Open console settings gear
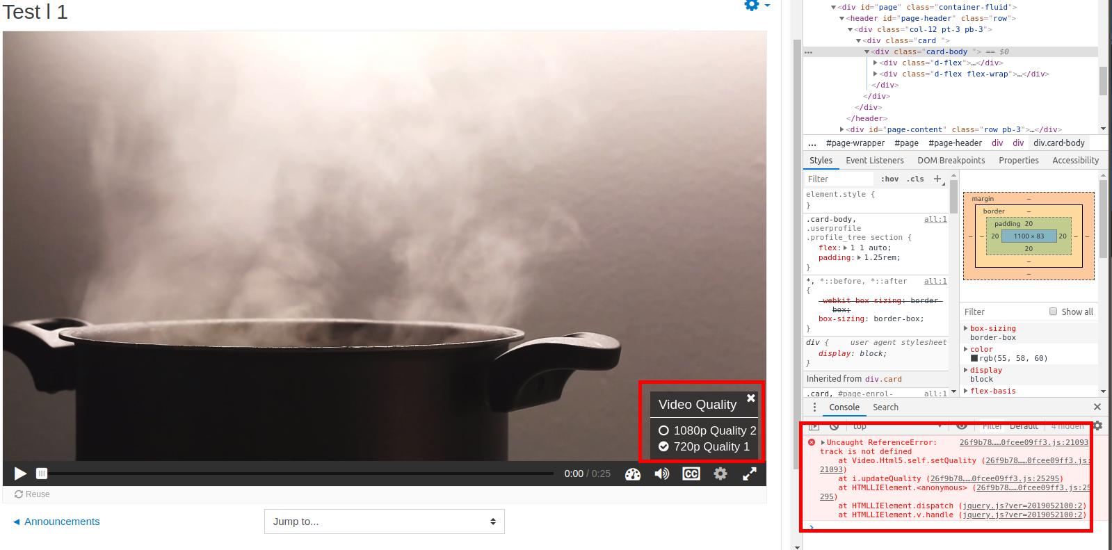Screen dimensions: 1112x550 (1097, 426)
